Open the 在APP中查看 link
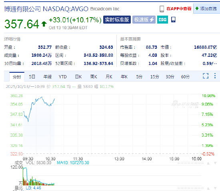The image size is (220, 191). point(179,9)
